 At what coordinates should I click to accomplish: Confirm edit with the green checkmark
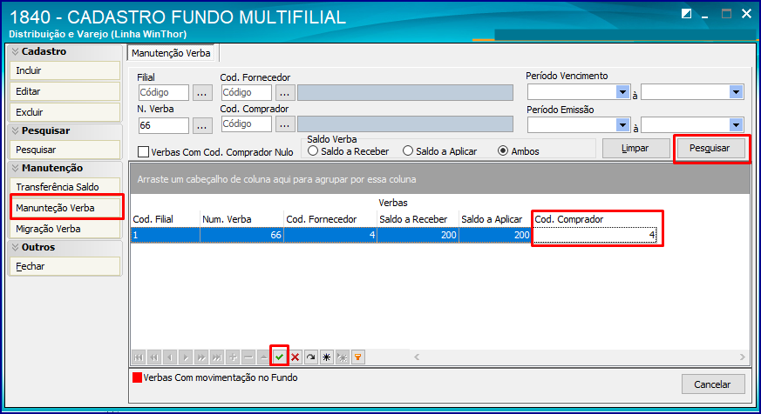[280, 357]
